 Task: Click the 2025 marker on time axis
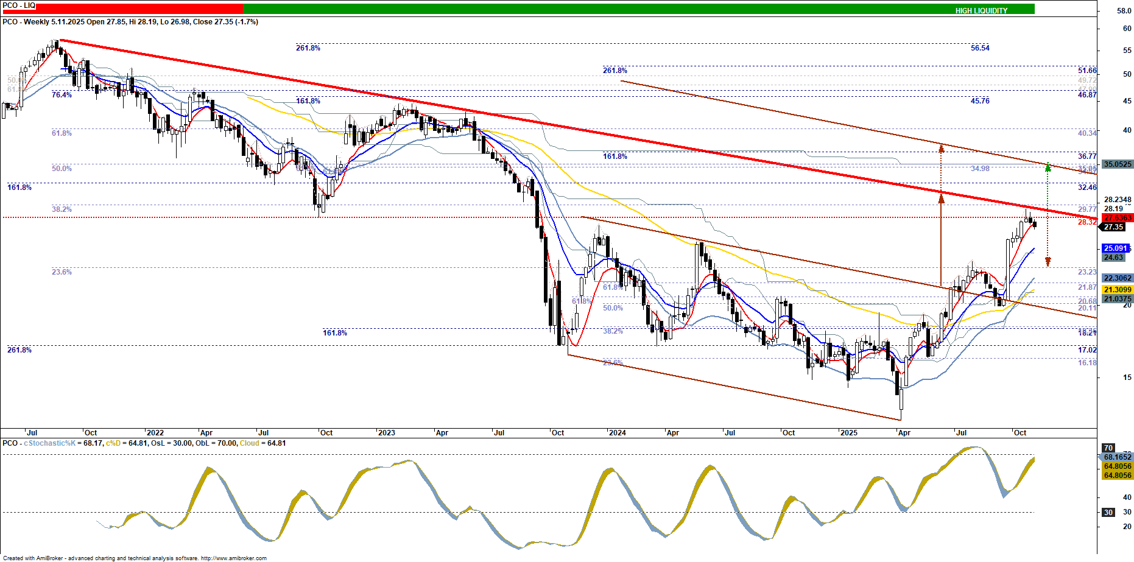tap(848, 433)
